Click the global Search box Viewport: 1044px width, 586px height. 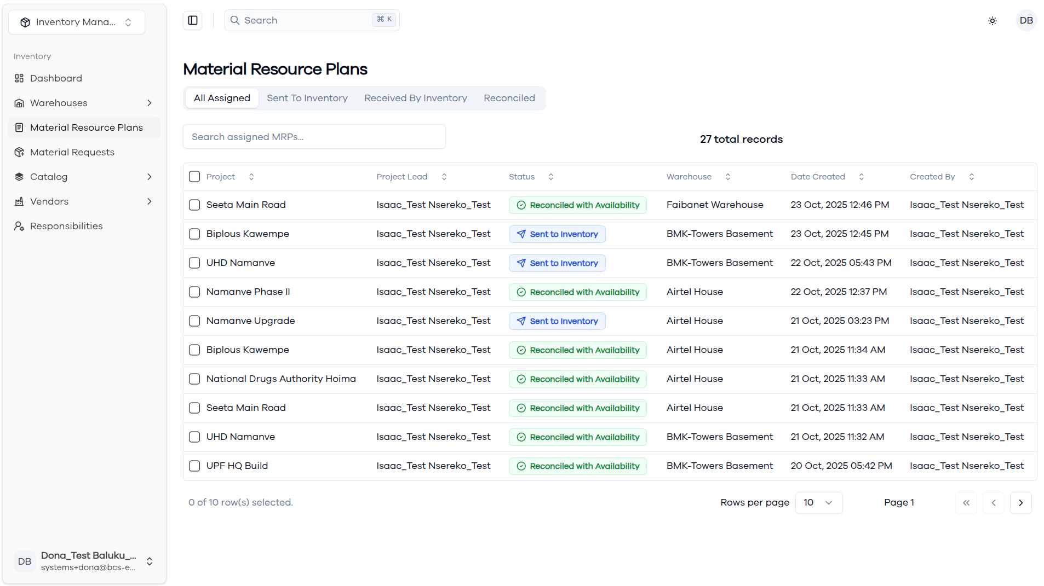(x=312, y=20)
